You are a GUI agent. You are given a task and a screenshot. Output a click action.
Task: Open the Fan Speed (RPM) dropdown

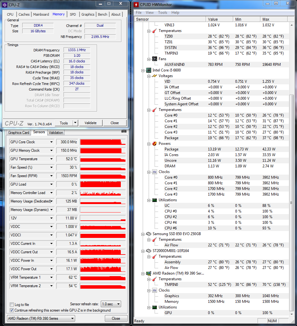(x=51, y=176)
